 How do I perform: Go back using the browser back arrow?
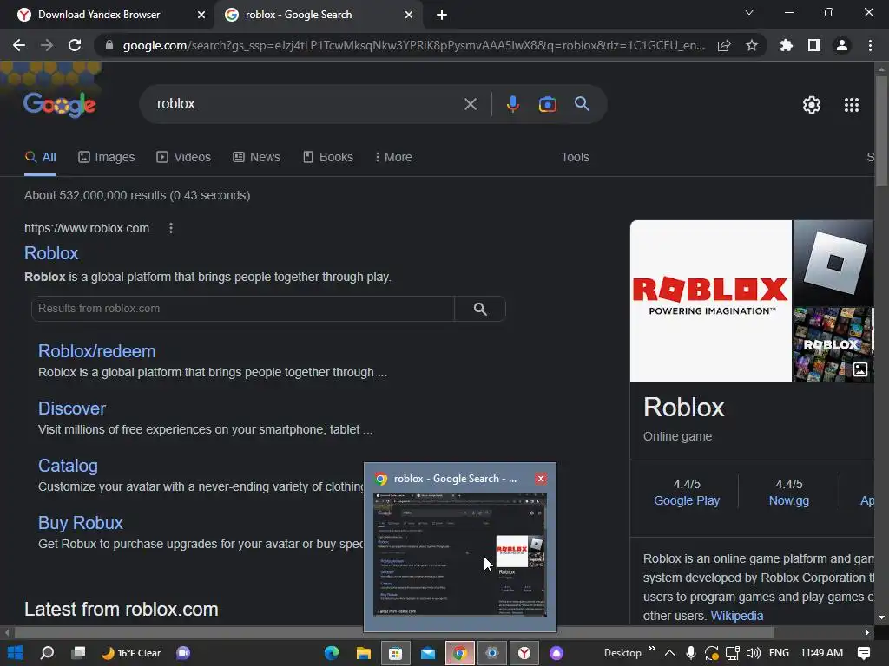19,45
